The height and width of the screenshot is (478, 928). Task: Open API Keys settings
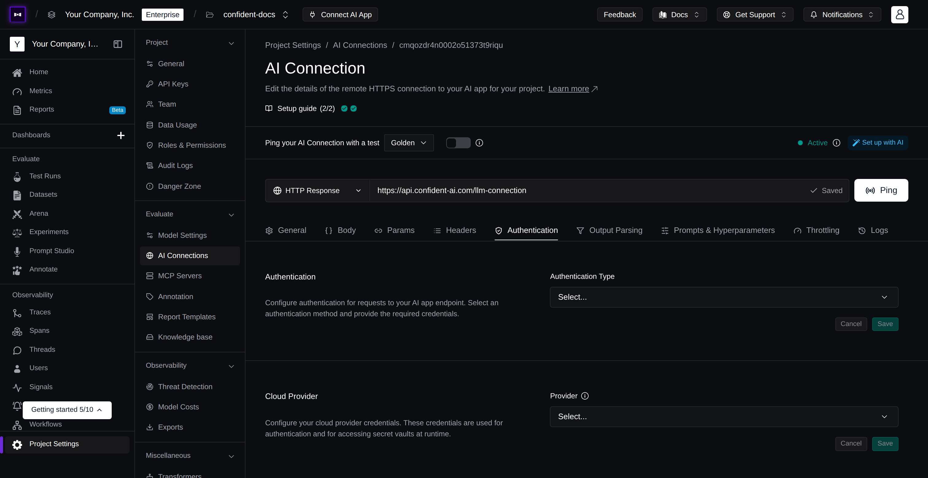[x=190, y=84]
